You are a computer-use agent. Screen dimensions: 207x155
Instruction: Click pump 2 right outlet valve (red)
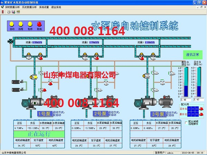click(97, 56)
